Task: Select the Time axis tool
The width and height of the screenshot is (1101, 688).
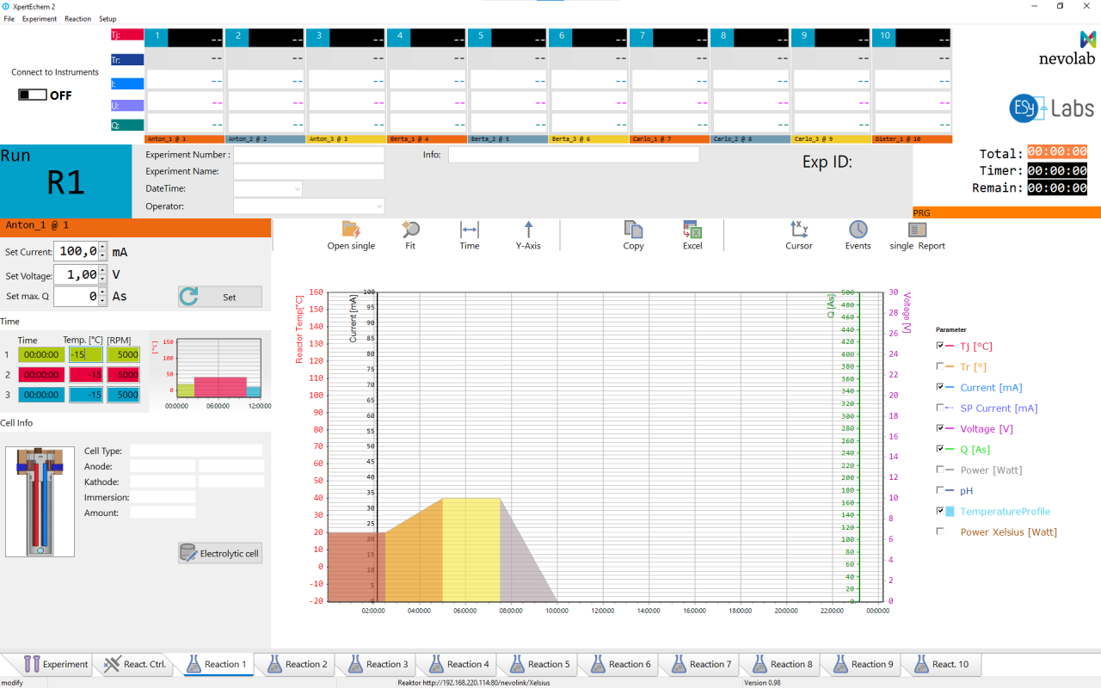Action: click(x=470, y=230)
